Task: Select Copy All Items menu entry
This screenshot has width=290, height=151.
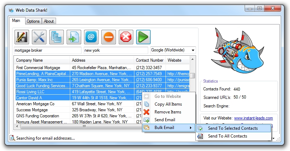Action: tap(169, 104)
